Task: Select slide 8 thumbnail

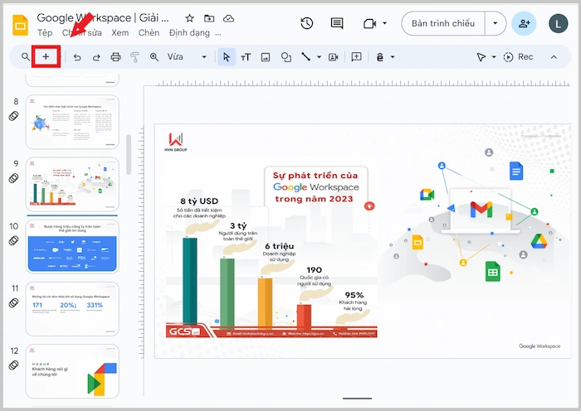Action: pyautogui.click(x=72, y=122)
